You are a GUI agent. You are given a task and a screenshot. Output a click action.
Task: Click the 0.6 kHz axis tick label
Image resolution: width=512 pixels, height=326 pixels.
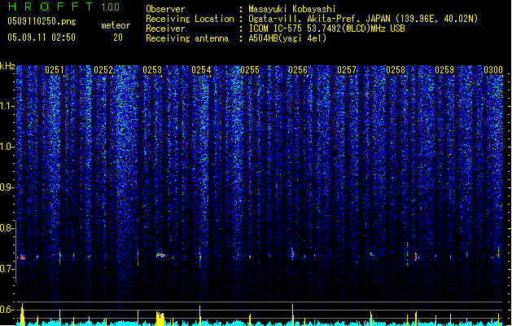click(x=7, y=310)
